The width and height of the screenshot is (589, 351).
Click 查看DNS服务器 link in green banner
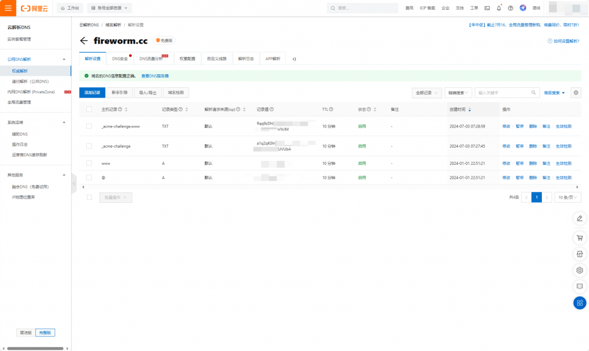click(x=155, y=76)
